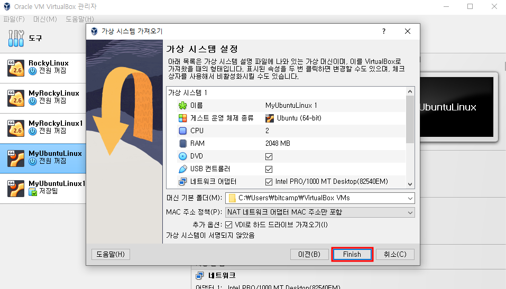Toggle Import hard drives as VDI checkbox
This screenshot has height=289, width=506.
coord(229,225)
